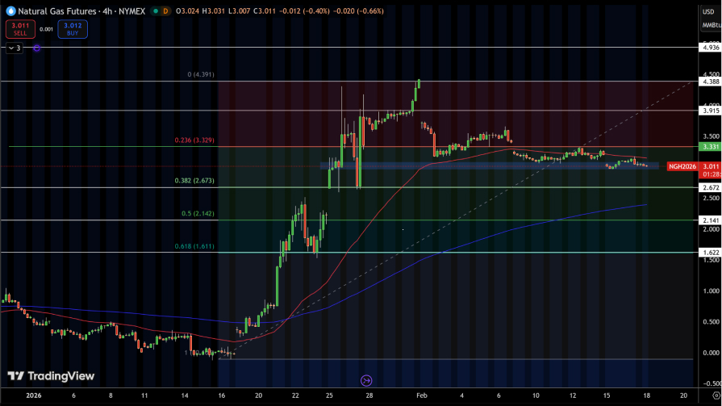Select the 0.618 (1.611) Fibonacci level label
Screen dimensions: 722x406
(195, 247)
